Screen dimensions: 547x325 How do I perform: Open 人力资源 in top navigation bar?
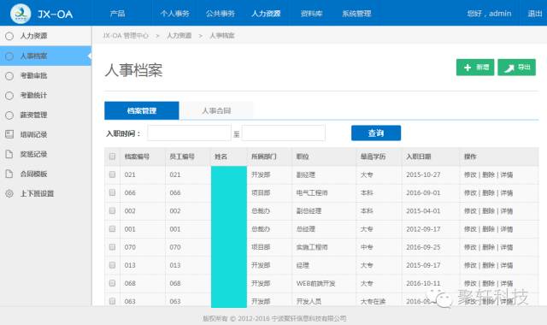click(x=266, y=14)
